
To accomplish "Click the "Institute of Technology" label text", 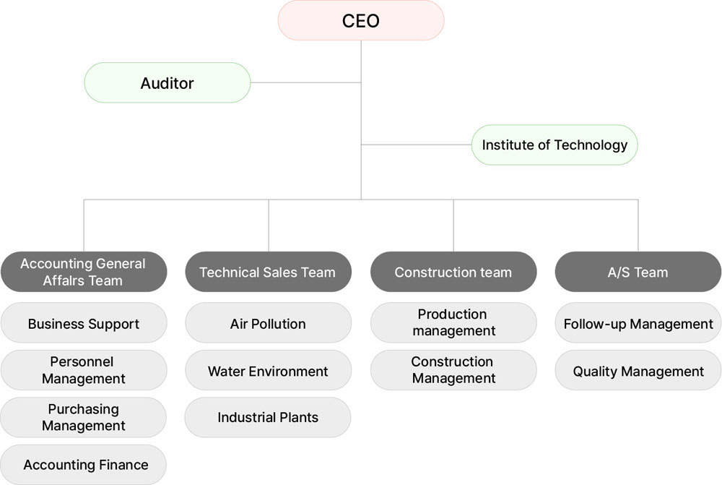I will point(554,145).
